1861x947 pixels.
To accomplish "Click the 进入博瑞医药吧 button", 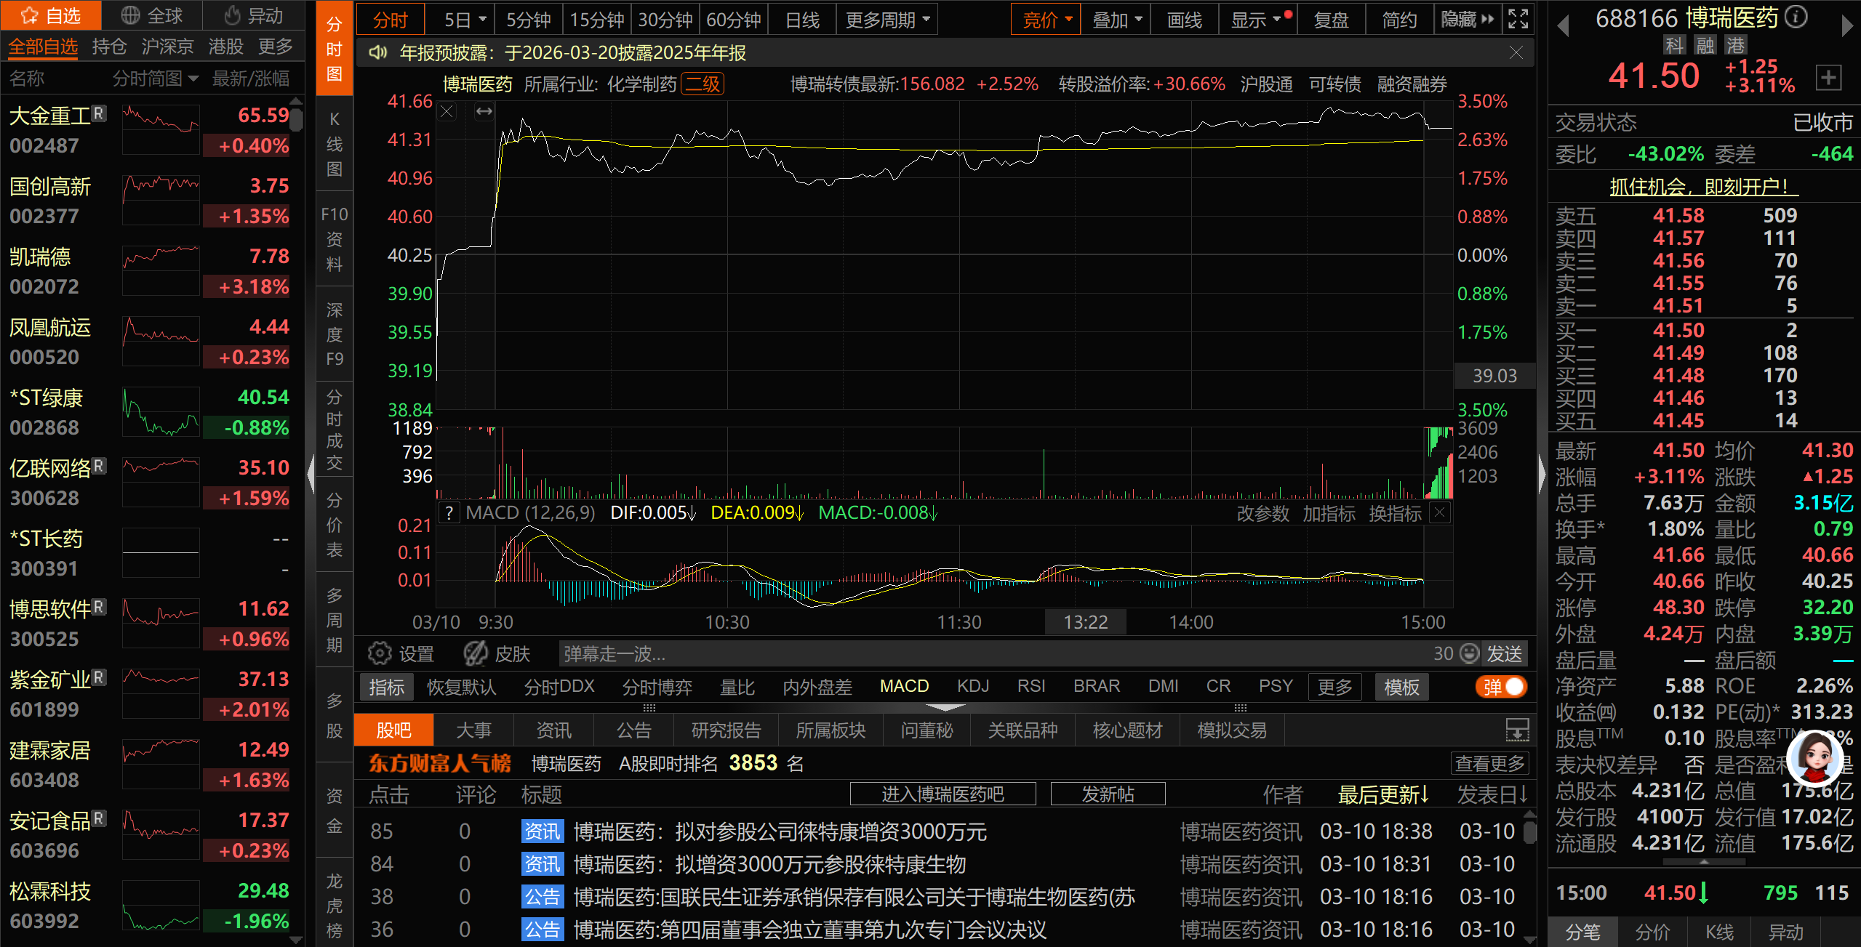I will click(x=942, y=794).
